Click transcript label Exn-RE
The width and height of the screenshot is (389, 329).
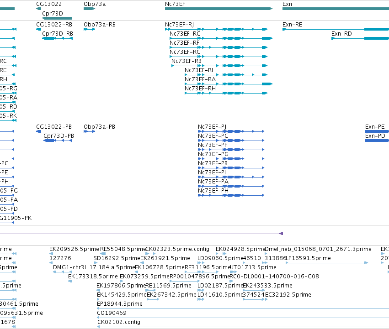point(293,25)
